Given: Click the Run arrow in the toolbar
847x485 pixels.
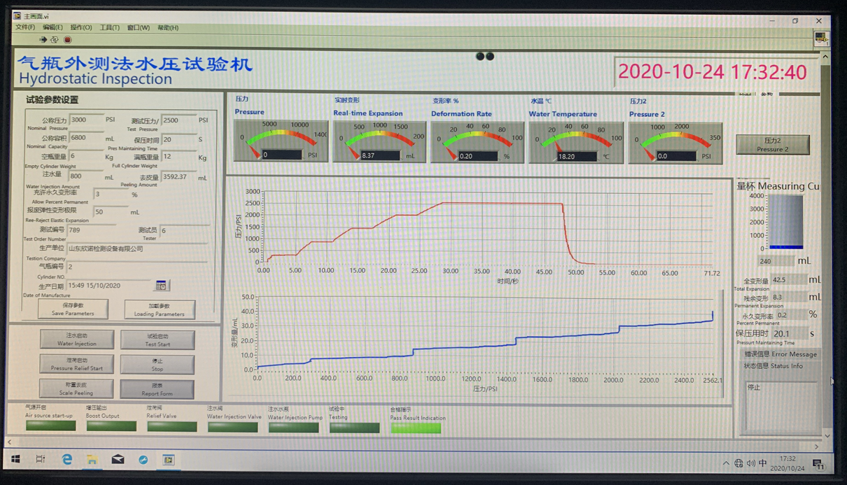Looking at the screenshot, I should point(43,40).
